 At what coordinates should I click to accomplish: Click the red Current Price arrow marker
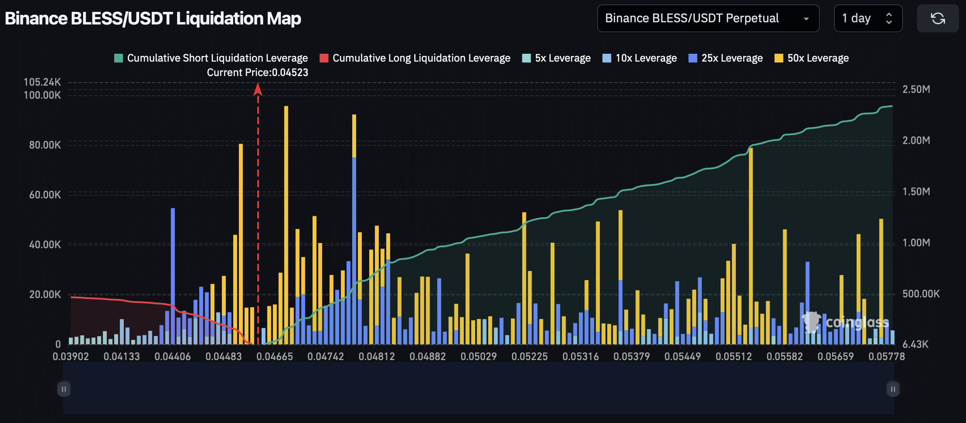pos(258,90)
